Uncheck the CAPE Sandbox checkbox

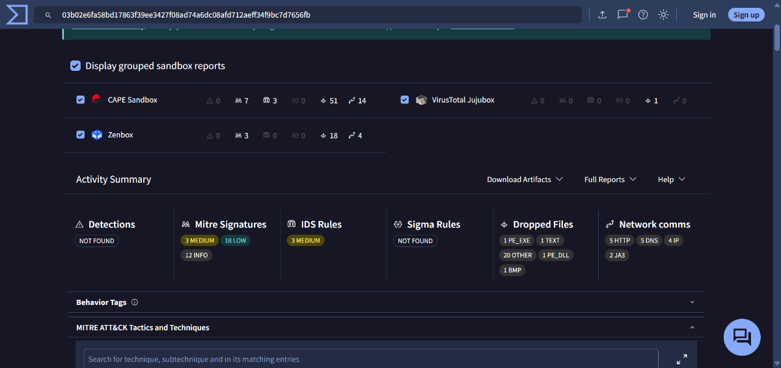pos(80,100)
